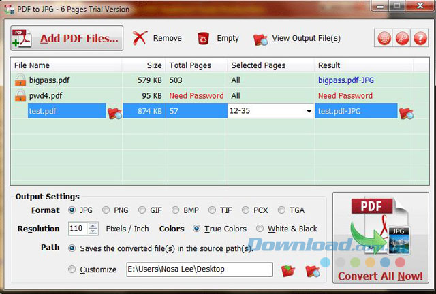Screen dimensions: 436x294
Task: Click the browse folder icon next to path field
Action: (288, 270)
